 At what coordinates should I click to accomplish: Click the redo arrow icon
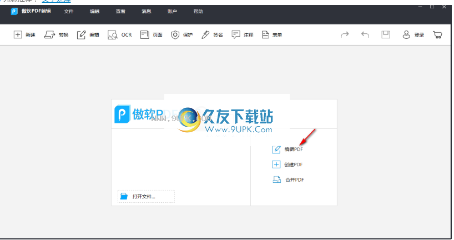pyautogui.click(x=345, y=35)
